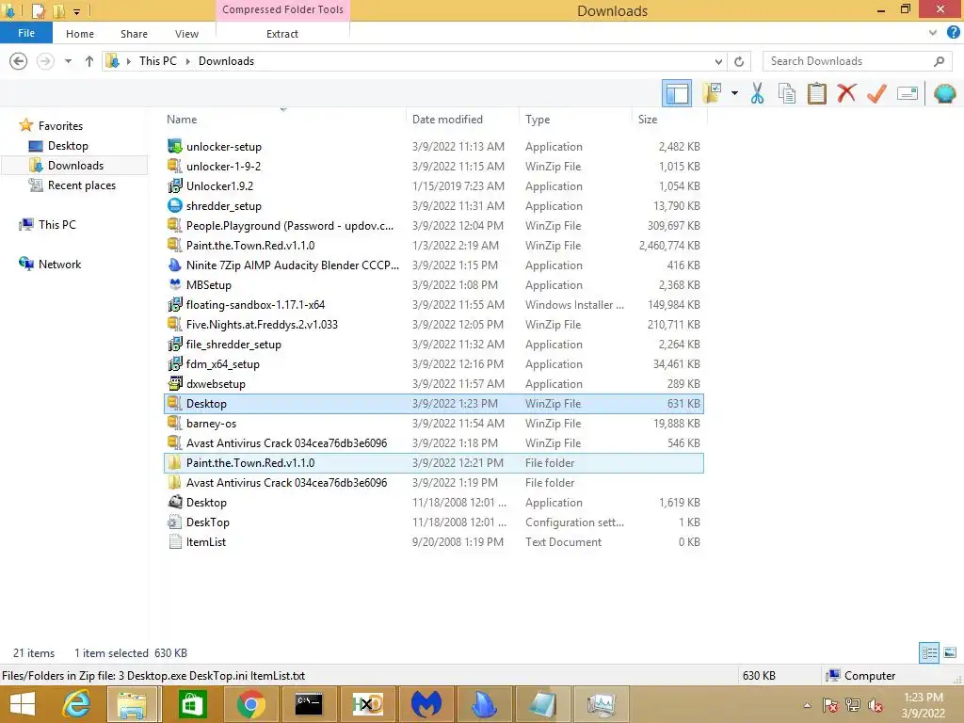Click the Action Center flag icon
The width and height of the screenshot is (964, 723).
pyautogui.click(x=830, y=705)
